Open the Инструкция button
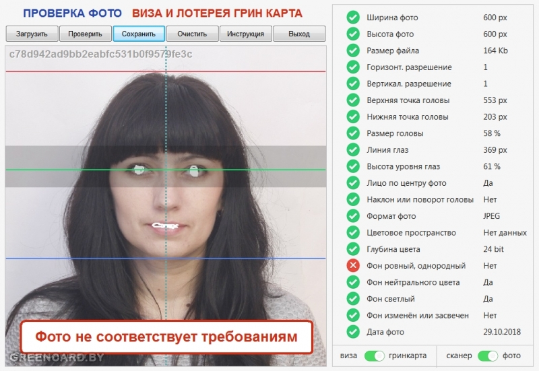The height and width of the screenshot is (371, 539). tap(246, 34)
